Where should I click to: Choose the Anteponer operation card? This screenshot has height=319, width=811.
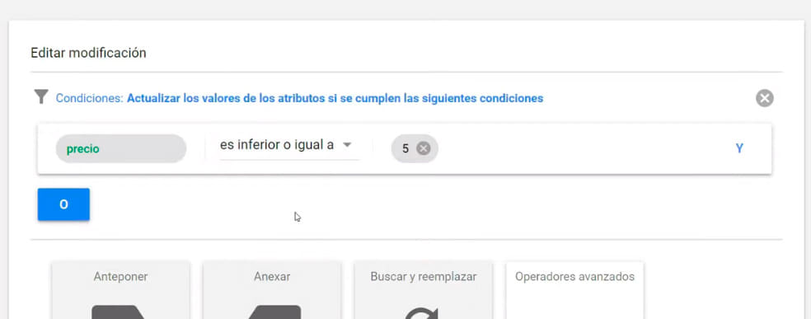(x=120, y=290)
